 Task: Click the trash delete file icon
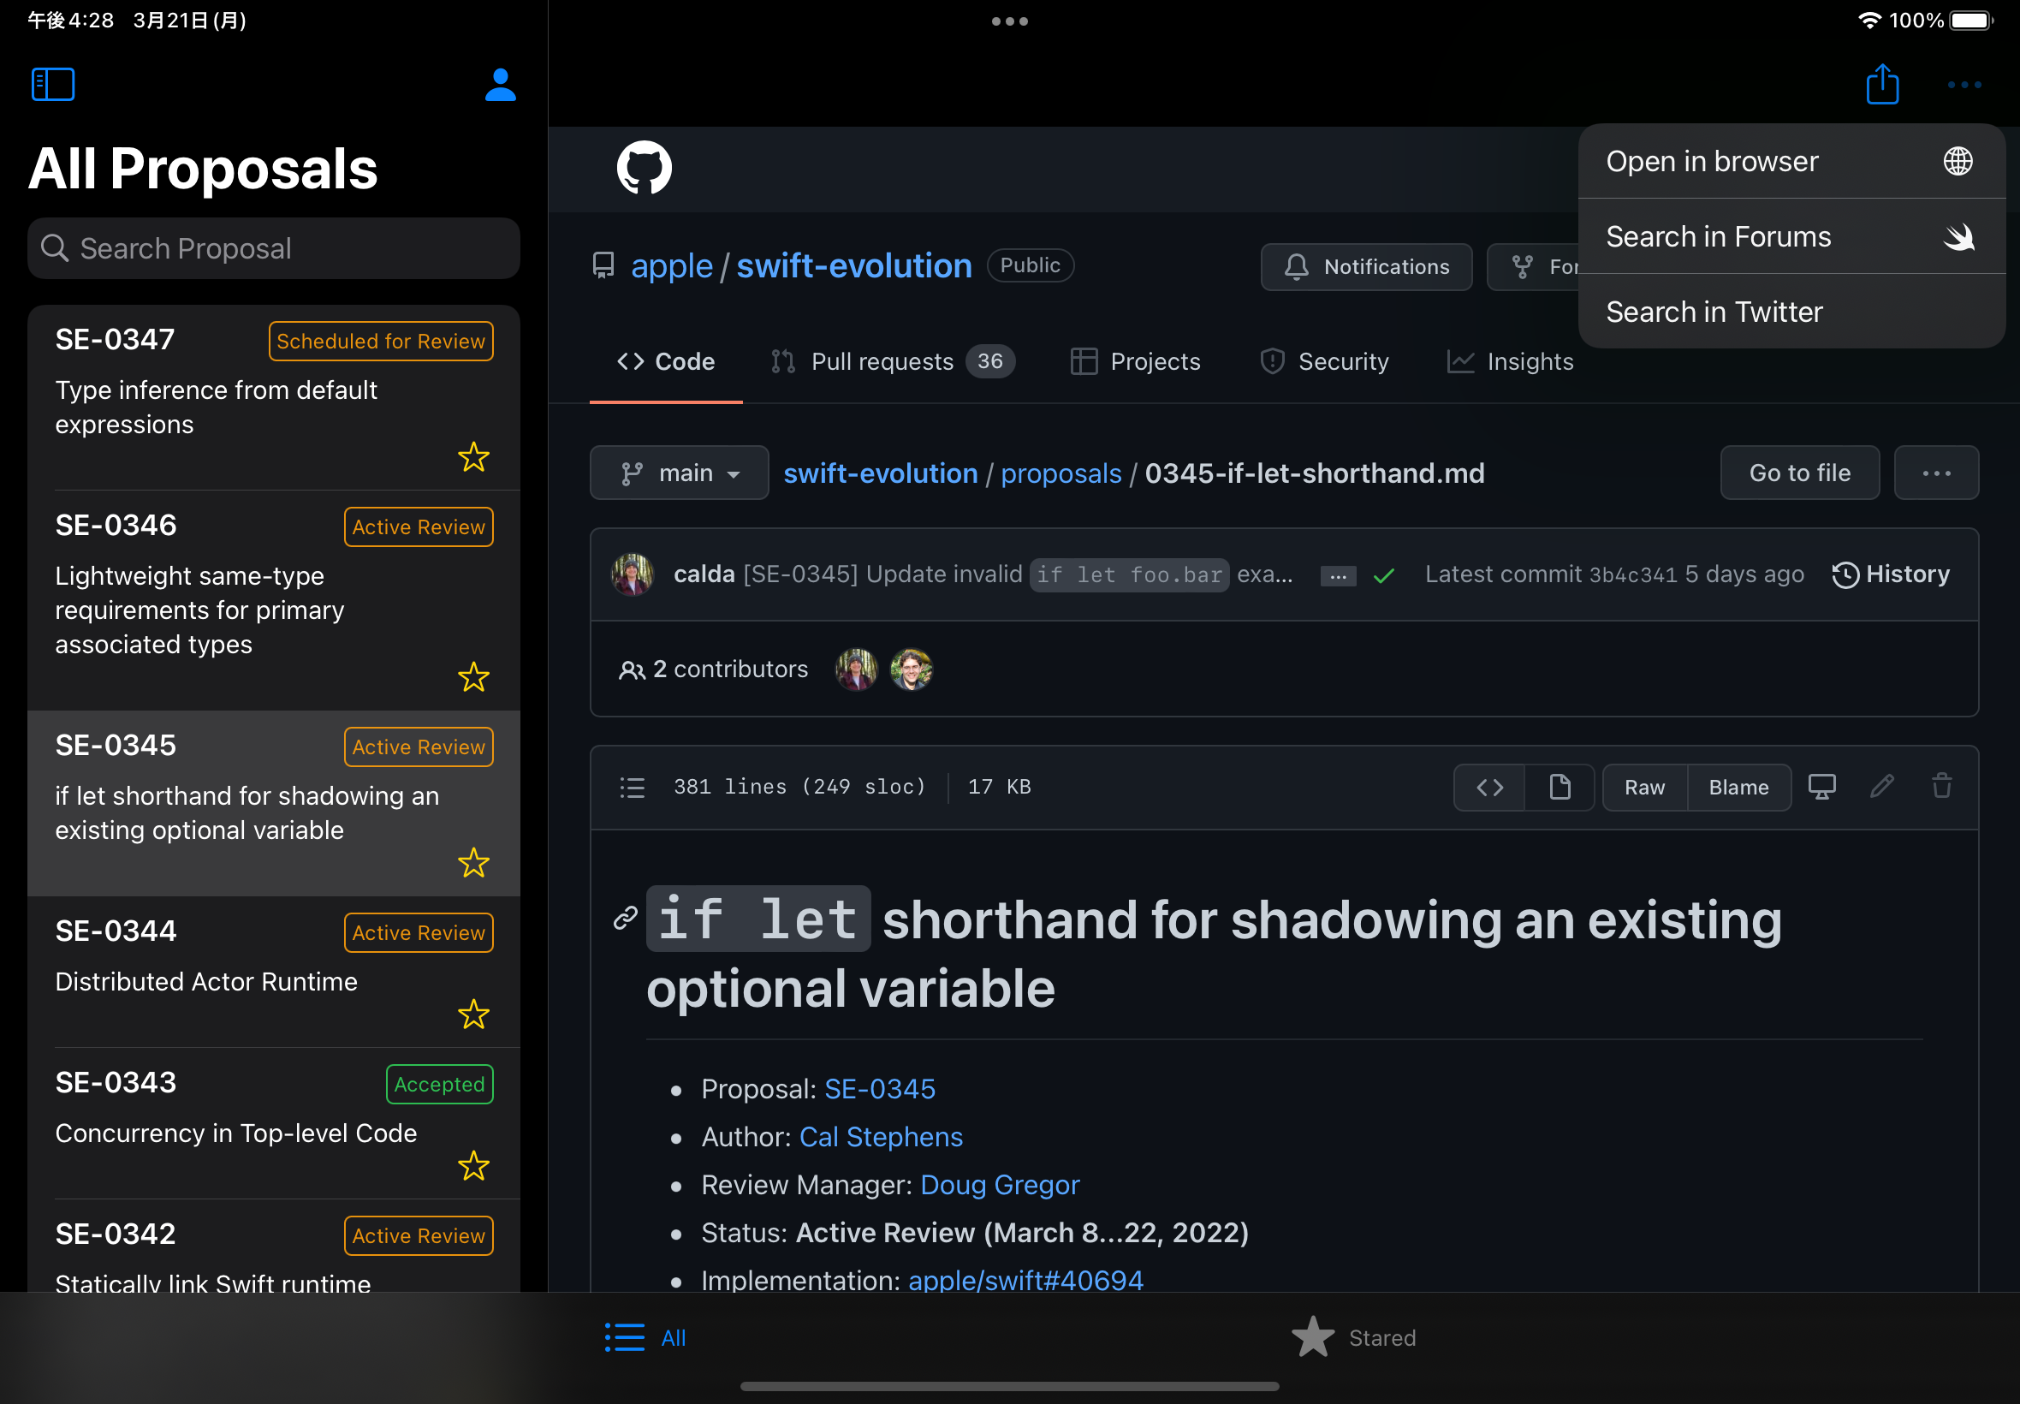point(1942,787)
